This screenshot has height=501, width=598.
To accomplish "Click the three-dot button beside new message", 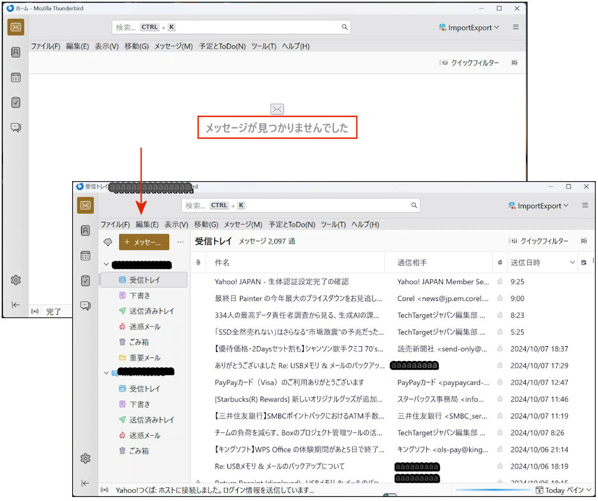I will point(180,242).
